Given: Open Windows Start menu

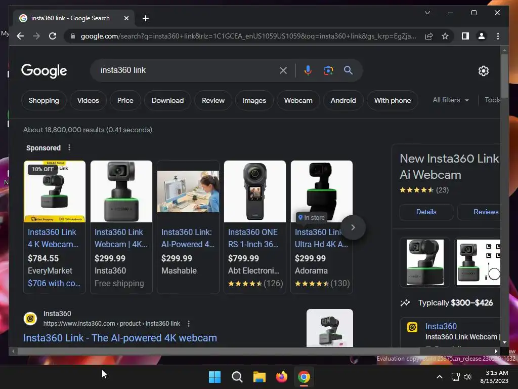Looking at the screenshot, I should (x=214, y=377).
